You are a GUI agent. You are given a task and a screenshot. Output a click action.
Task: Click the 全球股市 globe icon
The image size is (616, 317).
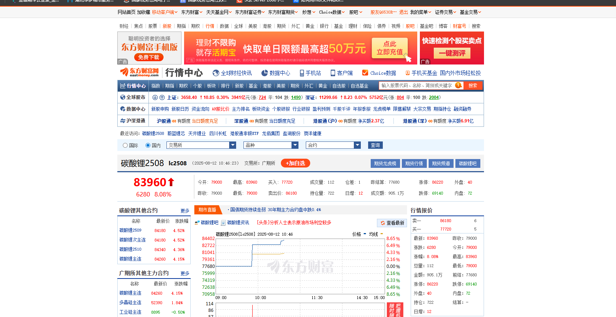[x=123, y=97]
